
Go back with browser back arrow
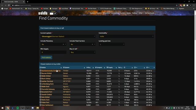[x=2, y=5]
